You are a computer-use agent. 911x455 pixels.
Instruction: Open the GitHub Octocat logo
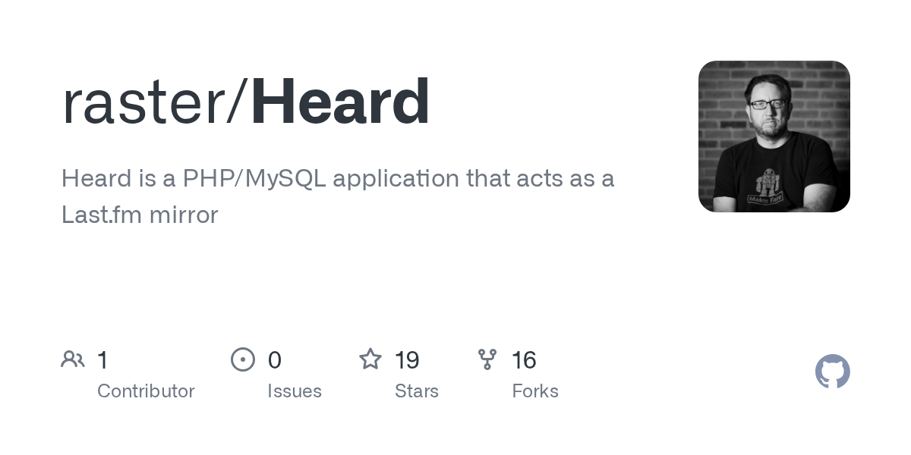point(833,372)
